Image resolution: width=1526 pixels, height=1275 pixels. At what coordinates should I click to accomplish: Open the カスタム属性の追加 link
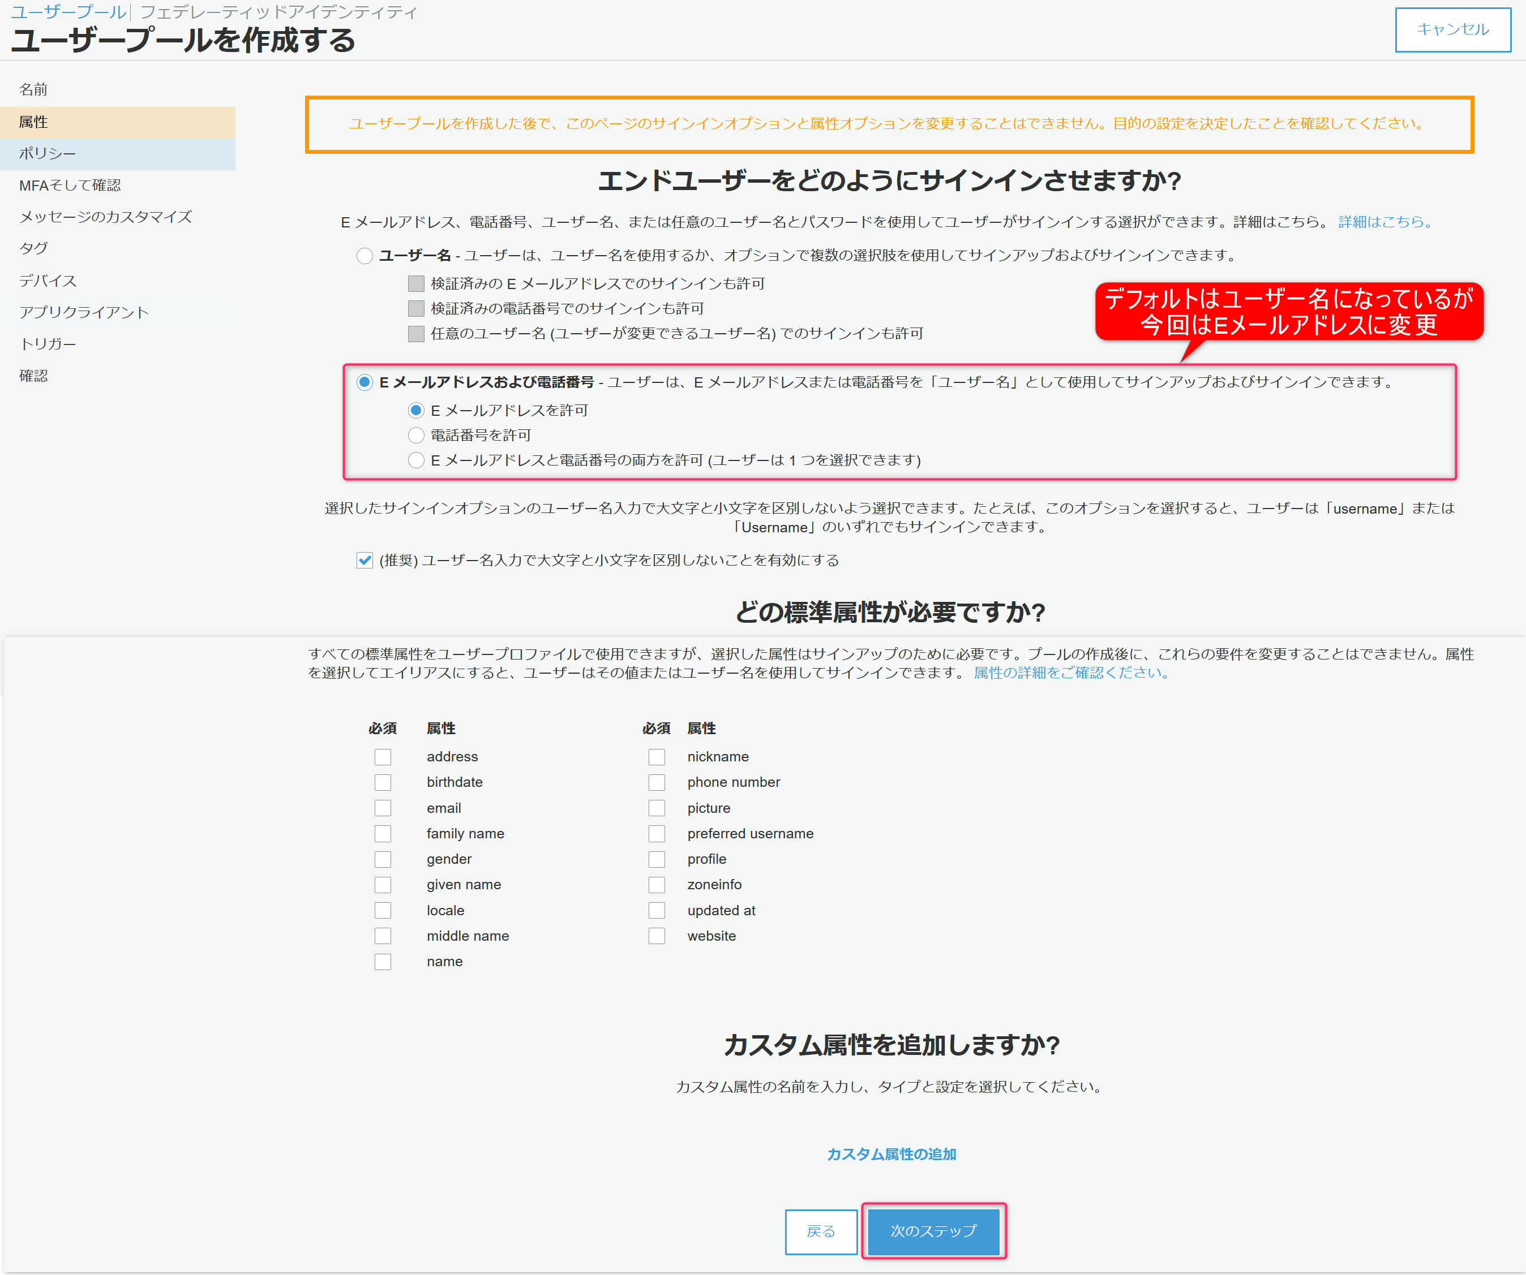[891, 1154]
